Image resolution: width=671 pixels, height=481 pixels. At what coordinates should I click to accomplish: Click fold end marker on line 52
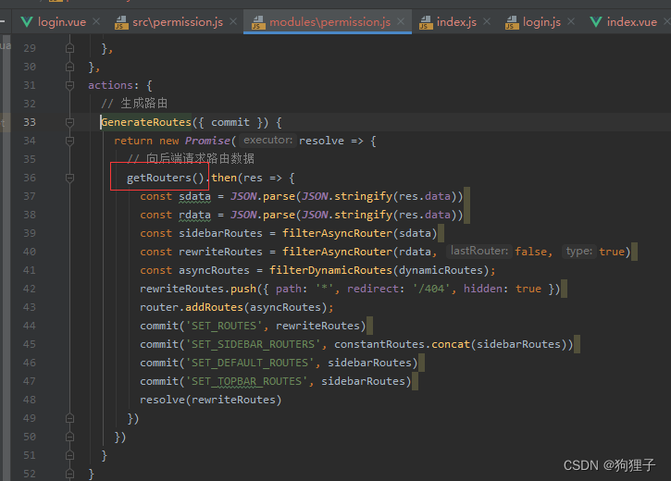tap(69, 474)
